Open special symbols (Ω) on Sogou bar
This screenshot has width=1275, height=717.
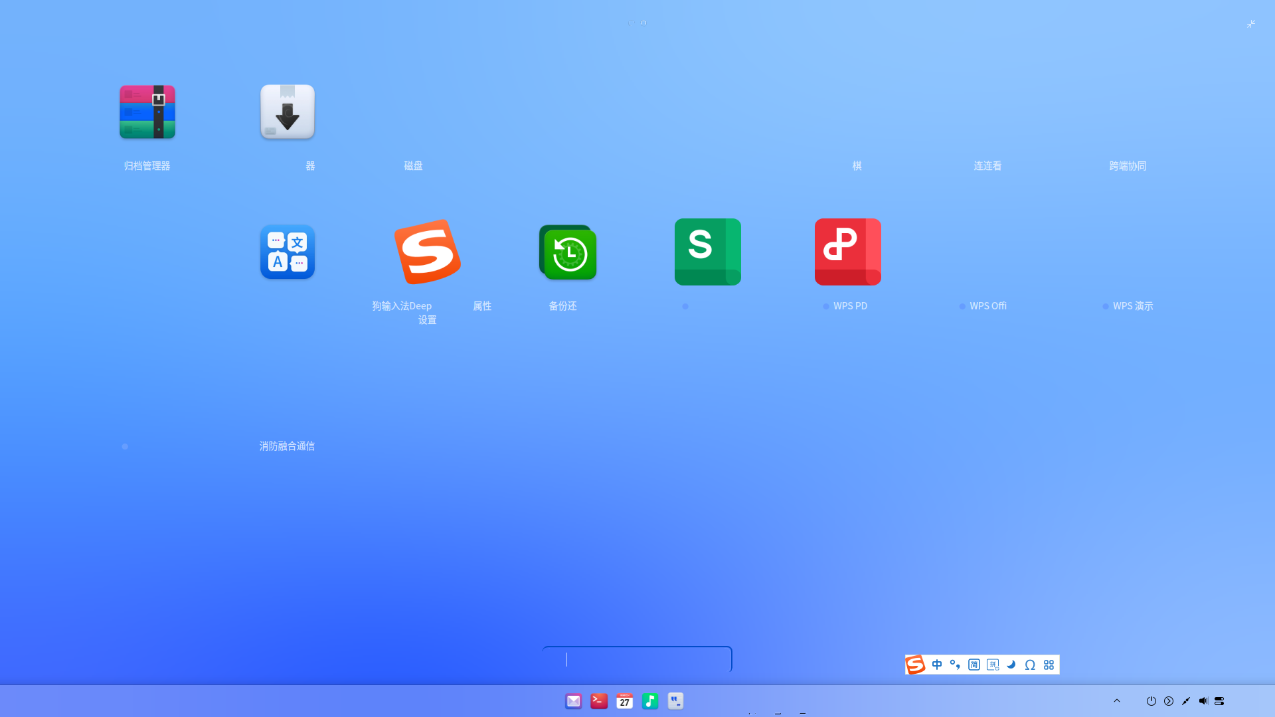1030,665
